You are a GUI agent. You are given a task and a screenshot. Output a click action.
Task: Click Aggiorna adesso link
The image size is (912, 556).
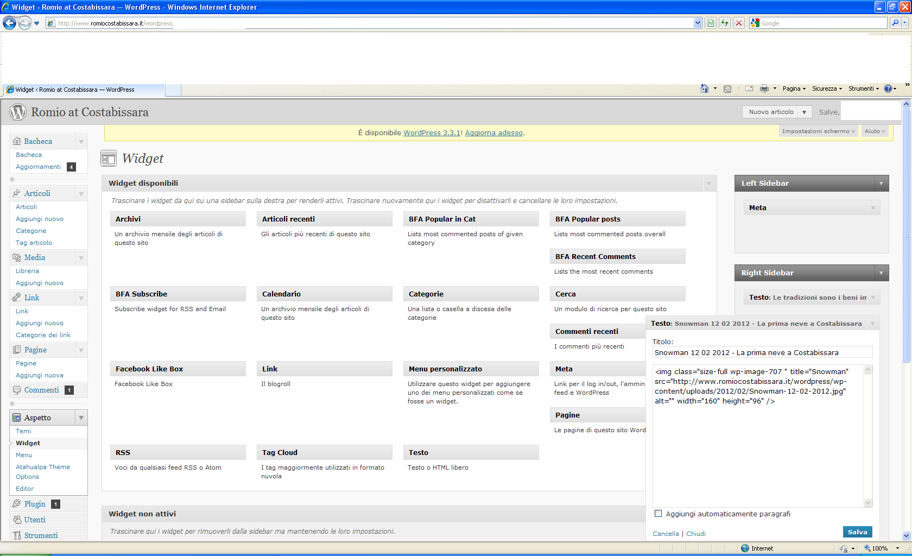tap(494, 132)
